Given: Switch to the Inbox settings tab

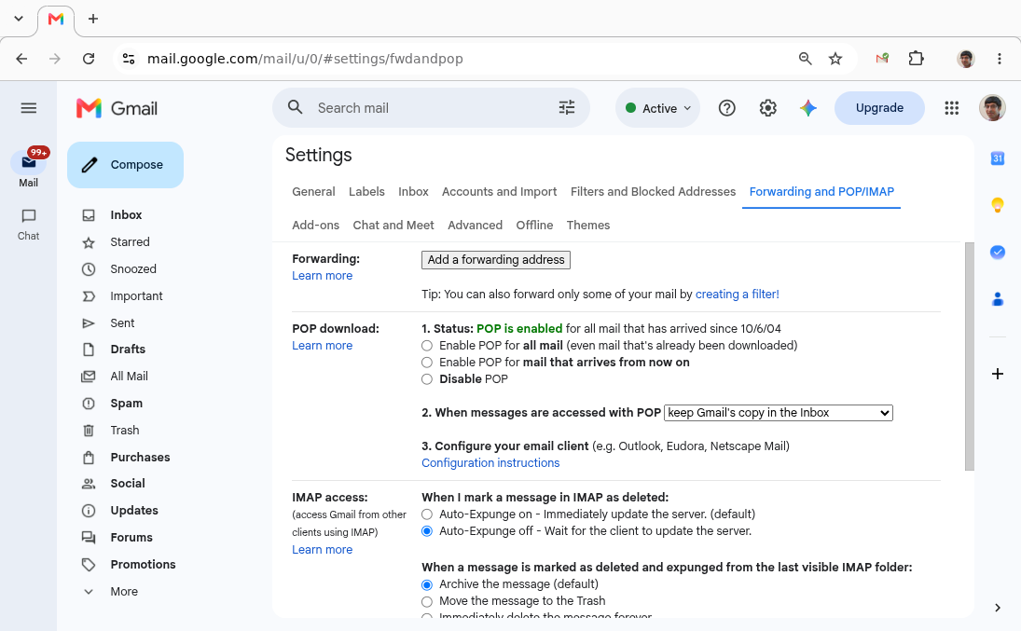Looking at the screenshot, I should click(x=413, y=191).
